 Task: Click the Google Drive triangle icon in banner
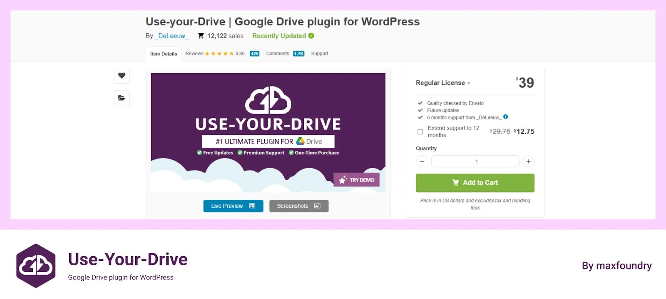(300, 141)
